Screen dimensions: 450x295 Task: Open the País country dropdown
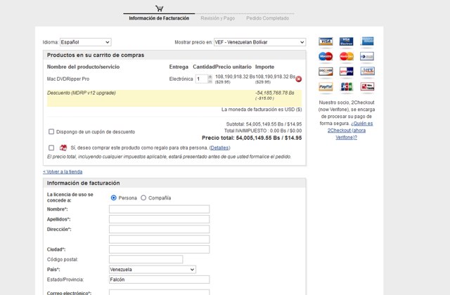pyautogui.click(x=153, y=270)
